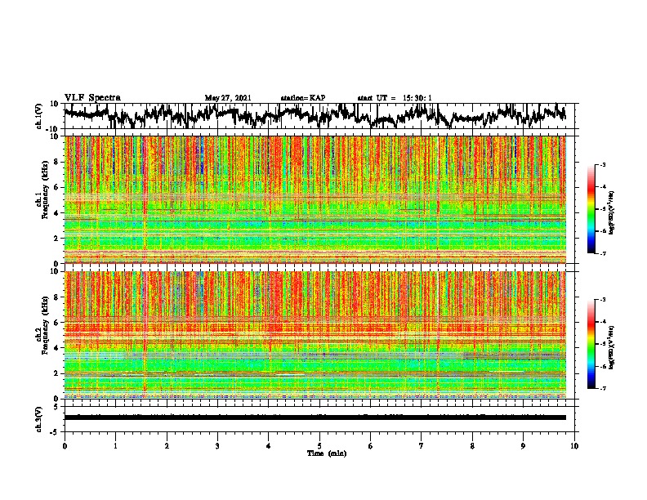Click time axis tick label "4"

click(x=269, y=446)
